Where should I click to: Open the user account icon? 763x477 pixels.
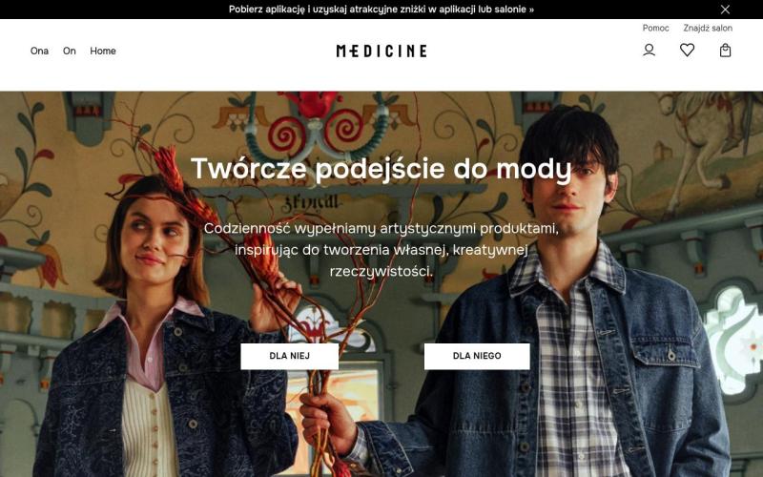pyautogui.click(x=649, y=51)
